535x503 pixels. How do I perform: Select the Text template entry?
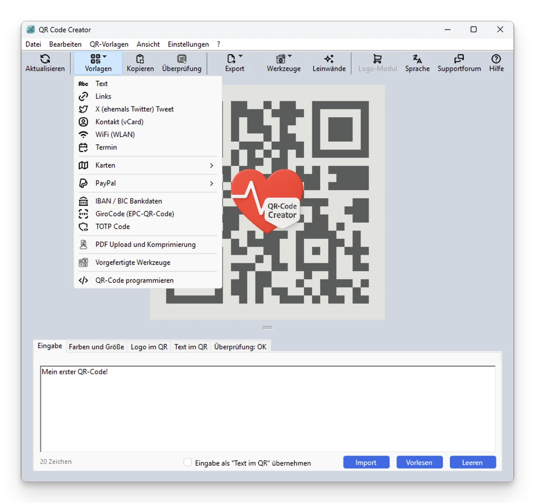[x=148, y=84]
